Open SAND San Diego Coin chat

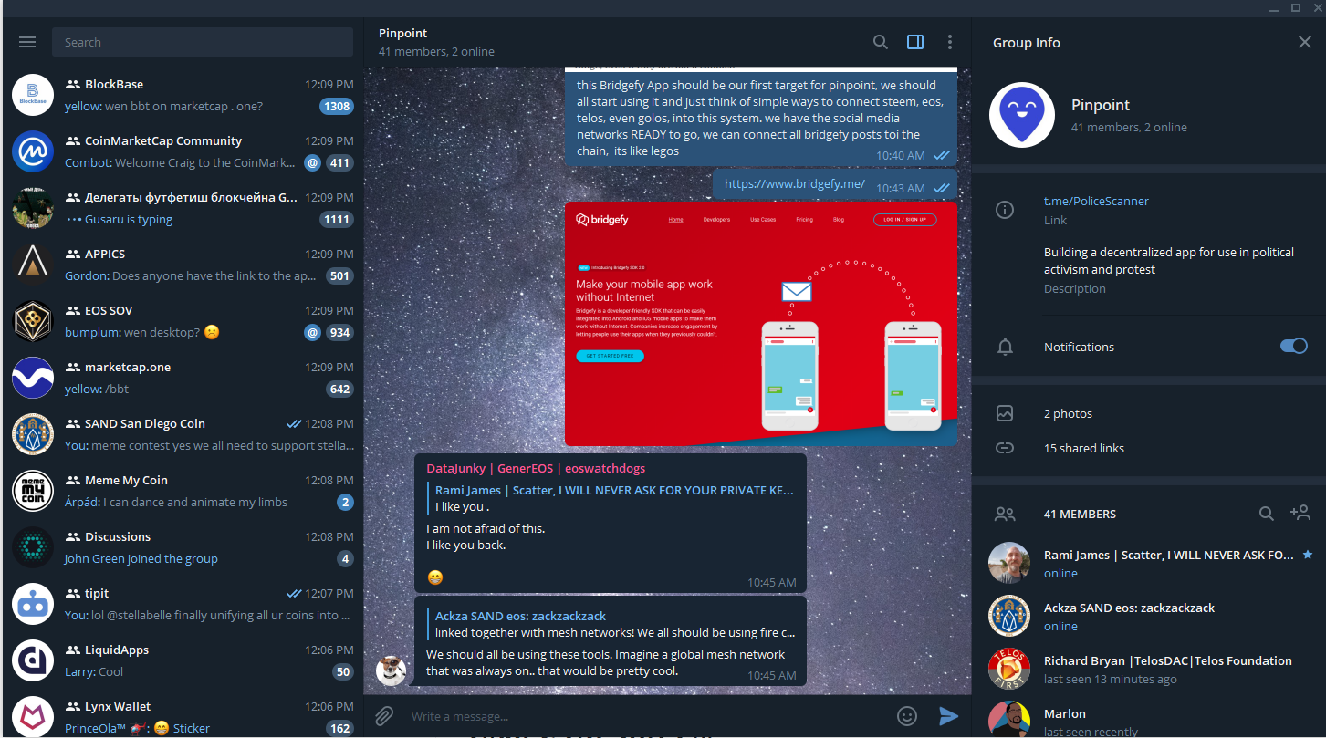(183, 434)
